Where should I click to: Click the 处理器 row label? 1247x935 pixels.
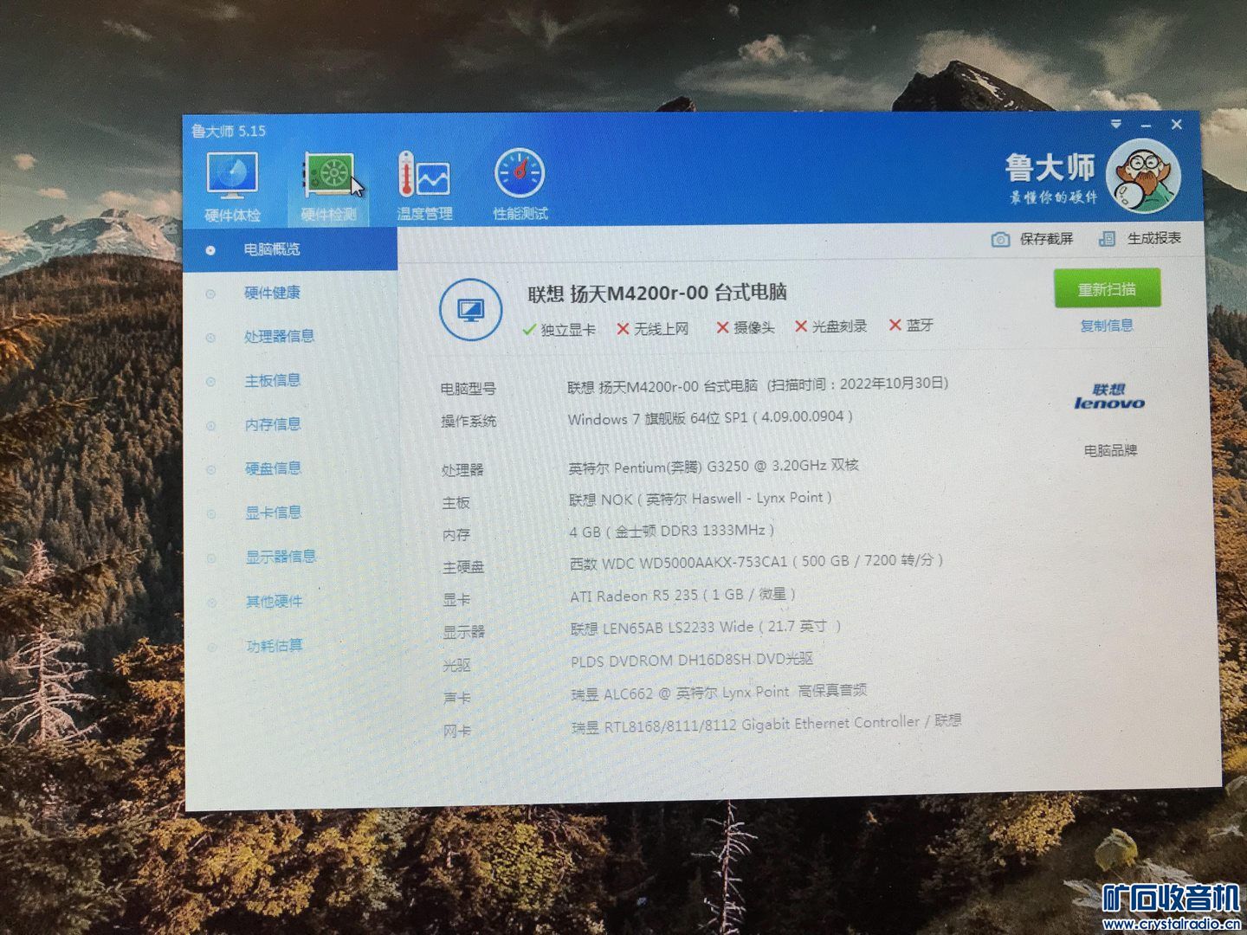tap(462, 470)
